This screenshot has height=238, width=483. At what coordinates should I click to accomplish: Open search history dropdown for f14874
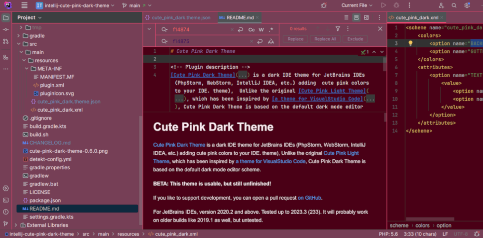click(164, 30)
